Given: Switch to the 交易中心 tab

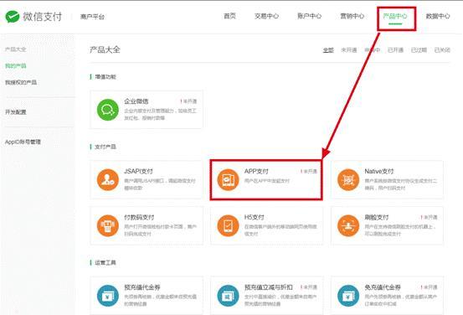Looking at the screenshot, I should coord(266,16).
